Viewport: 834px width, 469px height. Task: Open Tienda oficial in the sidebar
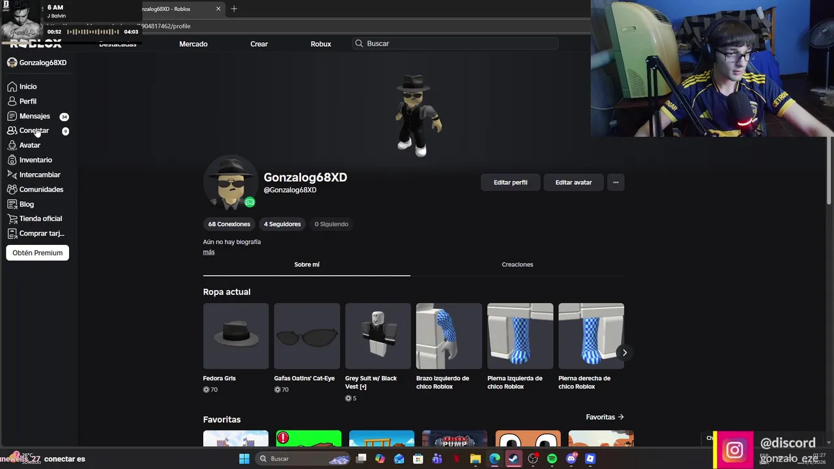(x=40, y=219)
